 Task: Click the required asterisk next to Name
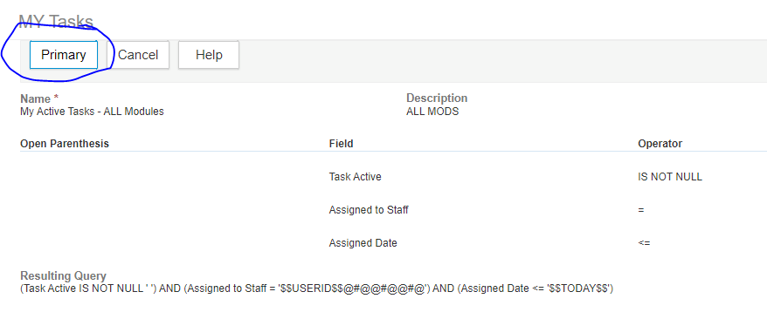coord(56,98)
